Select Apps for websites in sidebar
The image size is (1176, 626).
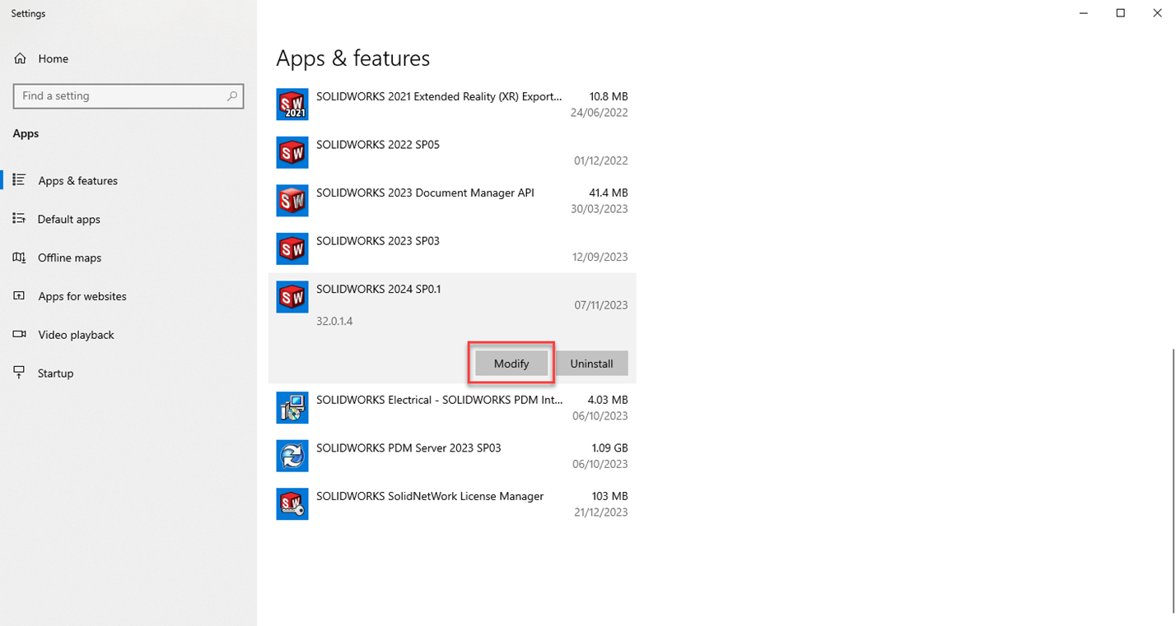click(x=82, y=297)
